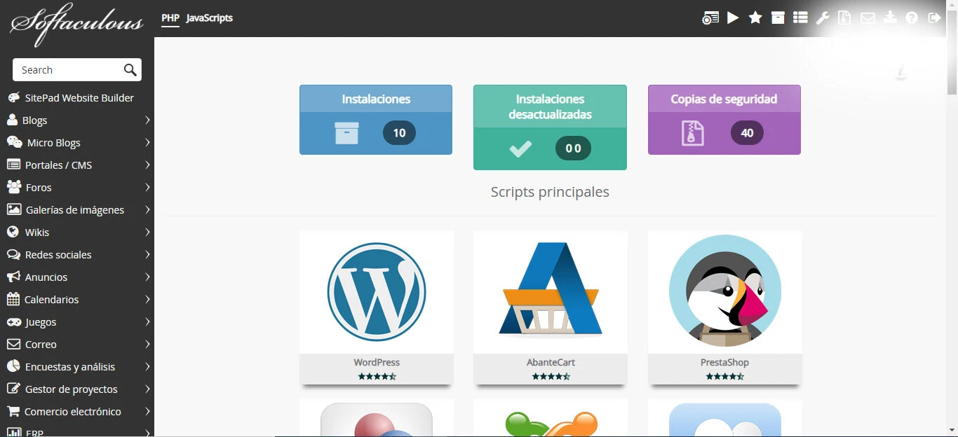The image size is (958, 437).
Task: Select Juegos category label
Action: 41,322
